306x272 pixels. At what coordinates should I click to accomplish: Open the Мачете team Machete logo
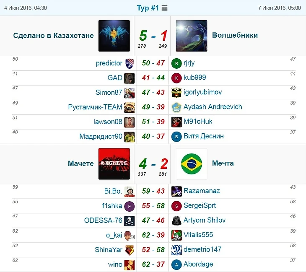click(x=114, y=164)
